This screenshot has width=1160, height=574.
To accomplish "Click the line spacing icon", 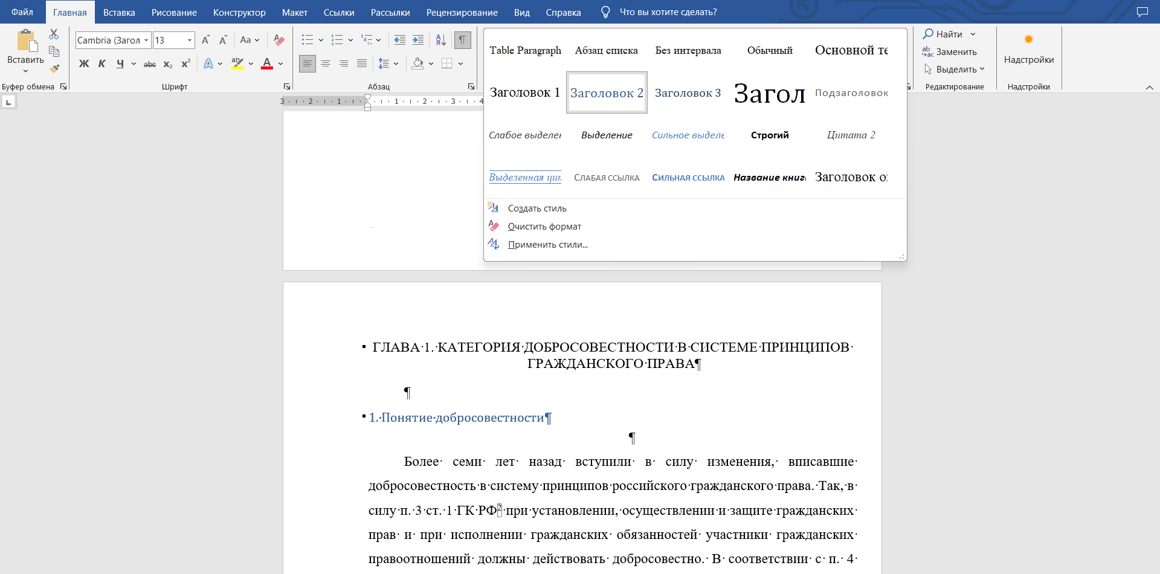I will pos(384,63).
